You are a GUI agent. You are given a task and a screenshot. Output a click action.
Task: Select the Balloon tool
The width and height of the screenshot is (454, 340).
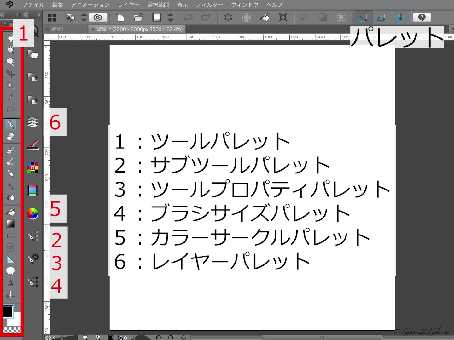[11, 270]
